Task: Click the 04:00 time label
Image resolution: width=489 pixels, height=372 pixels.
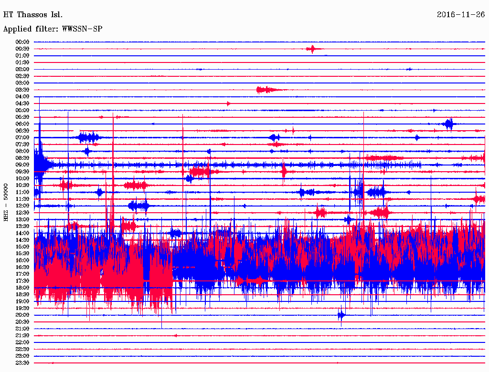Action: pos(22,97)
